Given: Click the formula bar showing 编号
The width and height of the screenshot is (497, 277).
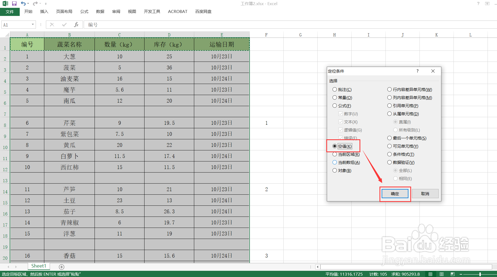Looking at the screenshot, I should 290,25.
